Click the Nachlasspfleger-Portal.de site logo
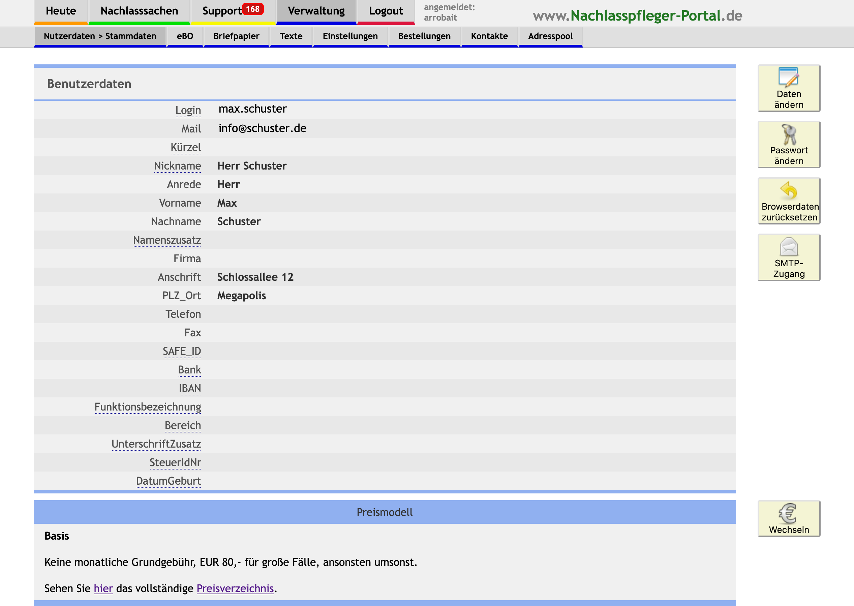The image size is (854, 606). 637,16
